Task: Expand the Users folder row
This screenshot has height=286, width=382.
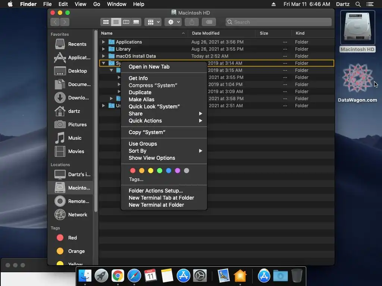Action: tap(103, 105)
